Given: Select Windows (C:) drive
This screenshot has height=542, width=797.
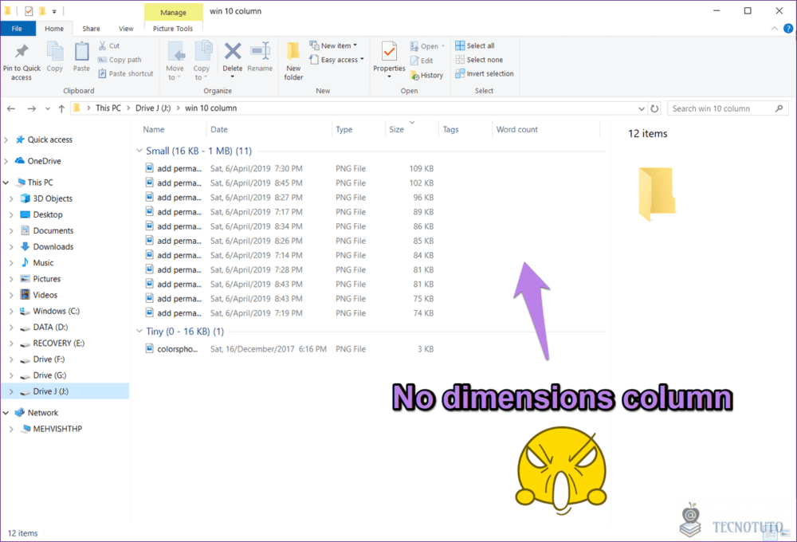Looking at the screenshot, I should point(56,311).
